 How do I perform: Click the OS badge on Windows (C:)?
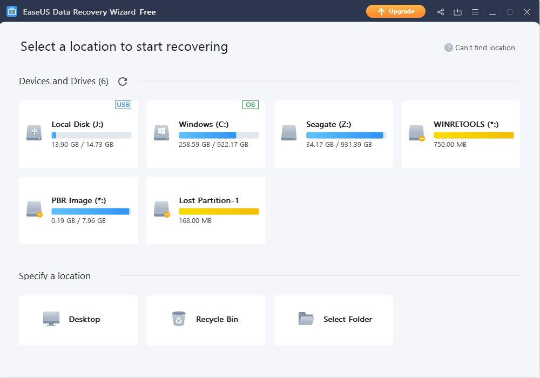pos(250,105)
